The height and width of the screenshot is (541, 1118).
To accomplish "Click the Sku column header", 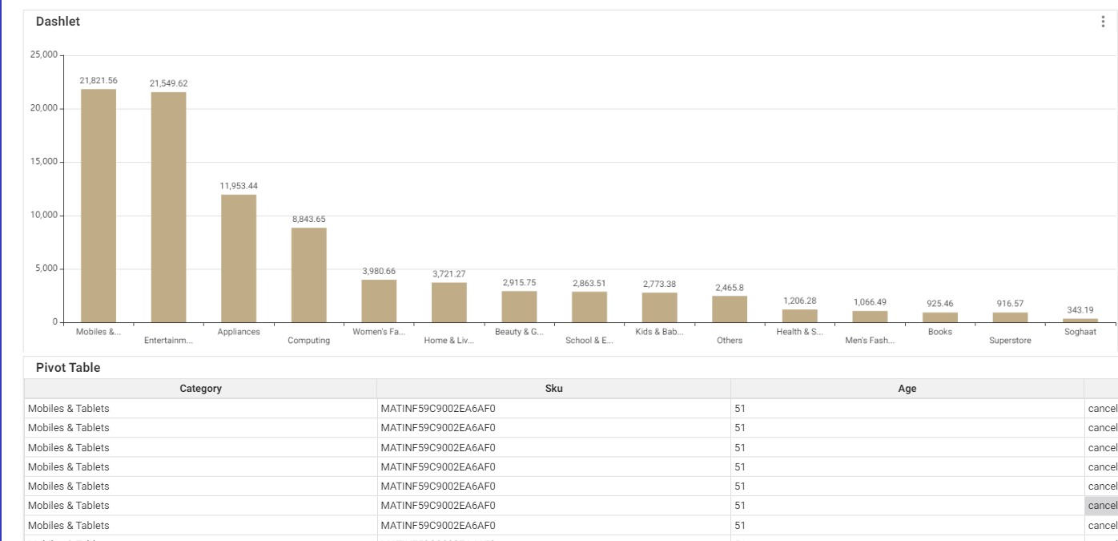I will tap(553, 389).
